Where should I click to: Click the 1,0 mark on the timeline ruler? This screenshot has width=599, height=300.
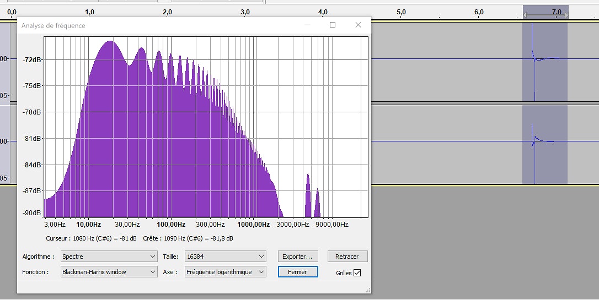point(90,12)
